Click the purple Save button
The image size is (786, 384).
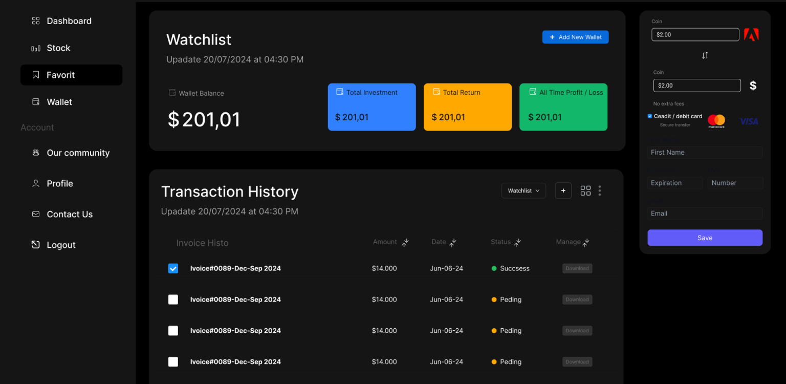point(705,238)
